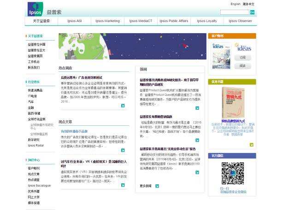Open 优秀书籍 link in sidebar
295x218 pixels.
(34, 191)
